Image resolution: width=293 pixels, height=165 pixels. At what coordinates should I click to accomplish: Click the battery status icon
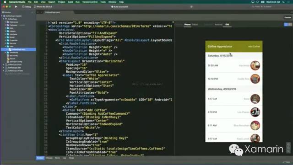point(262,2)
